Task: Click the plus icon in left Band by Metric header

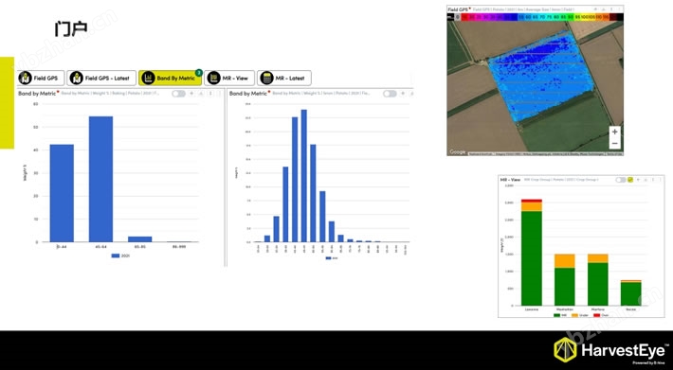Action: [191, 94]
